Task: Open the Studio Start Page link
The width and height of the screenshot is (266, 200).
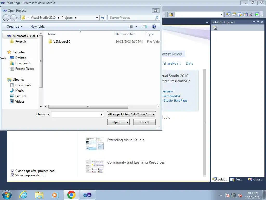Action: (x=175, y=101)
